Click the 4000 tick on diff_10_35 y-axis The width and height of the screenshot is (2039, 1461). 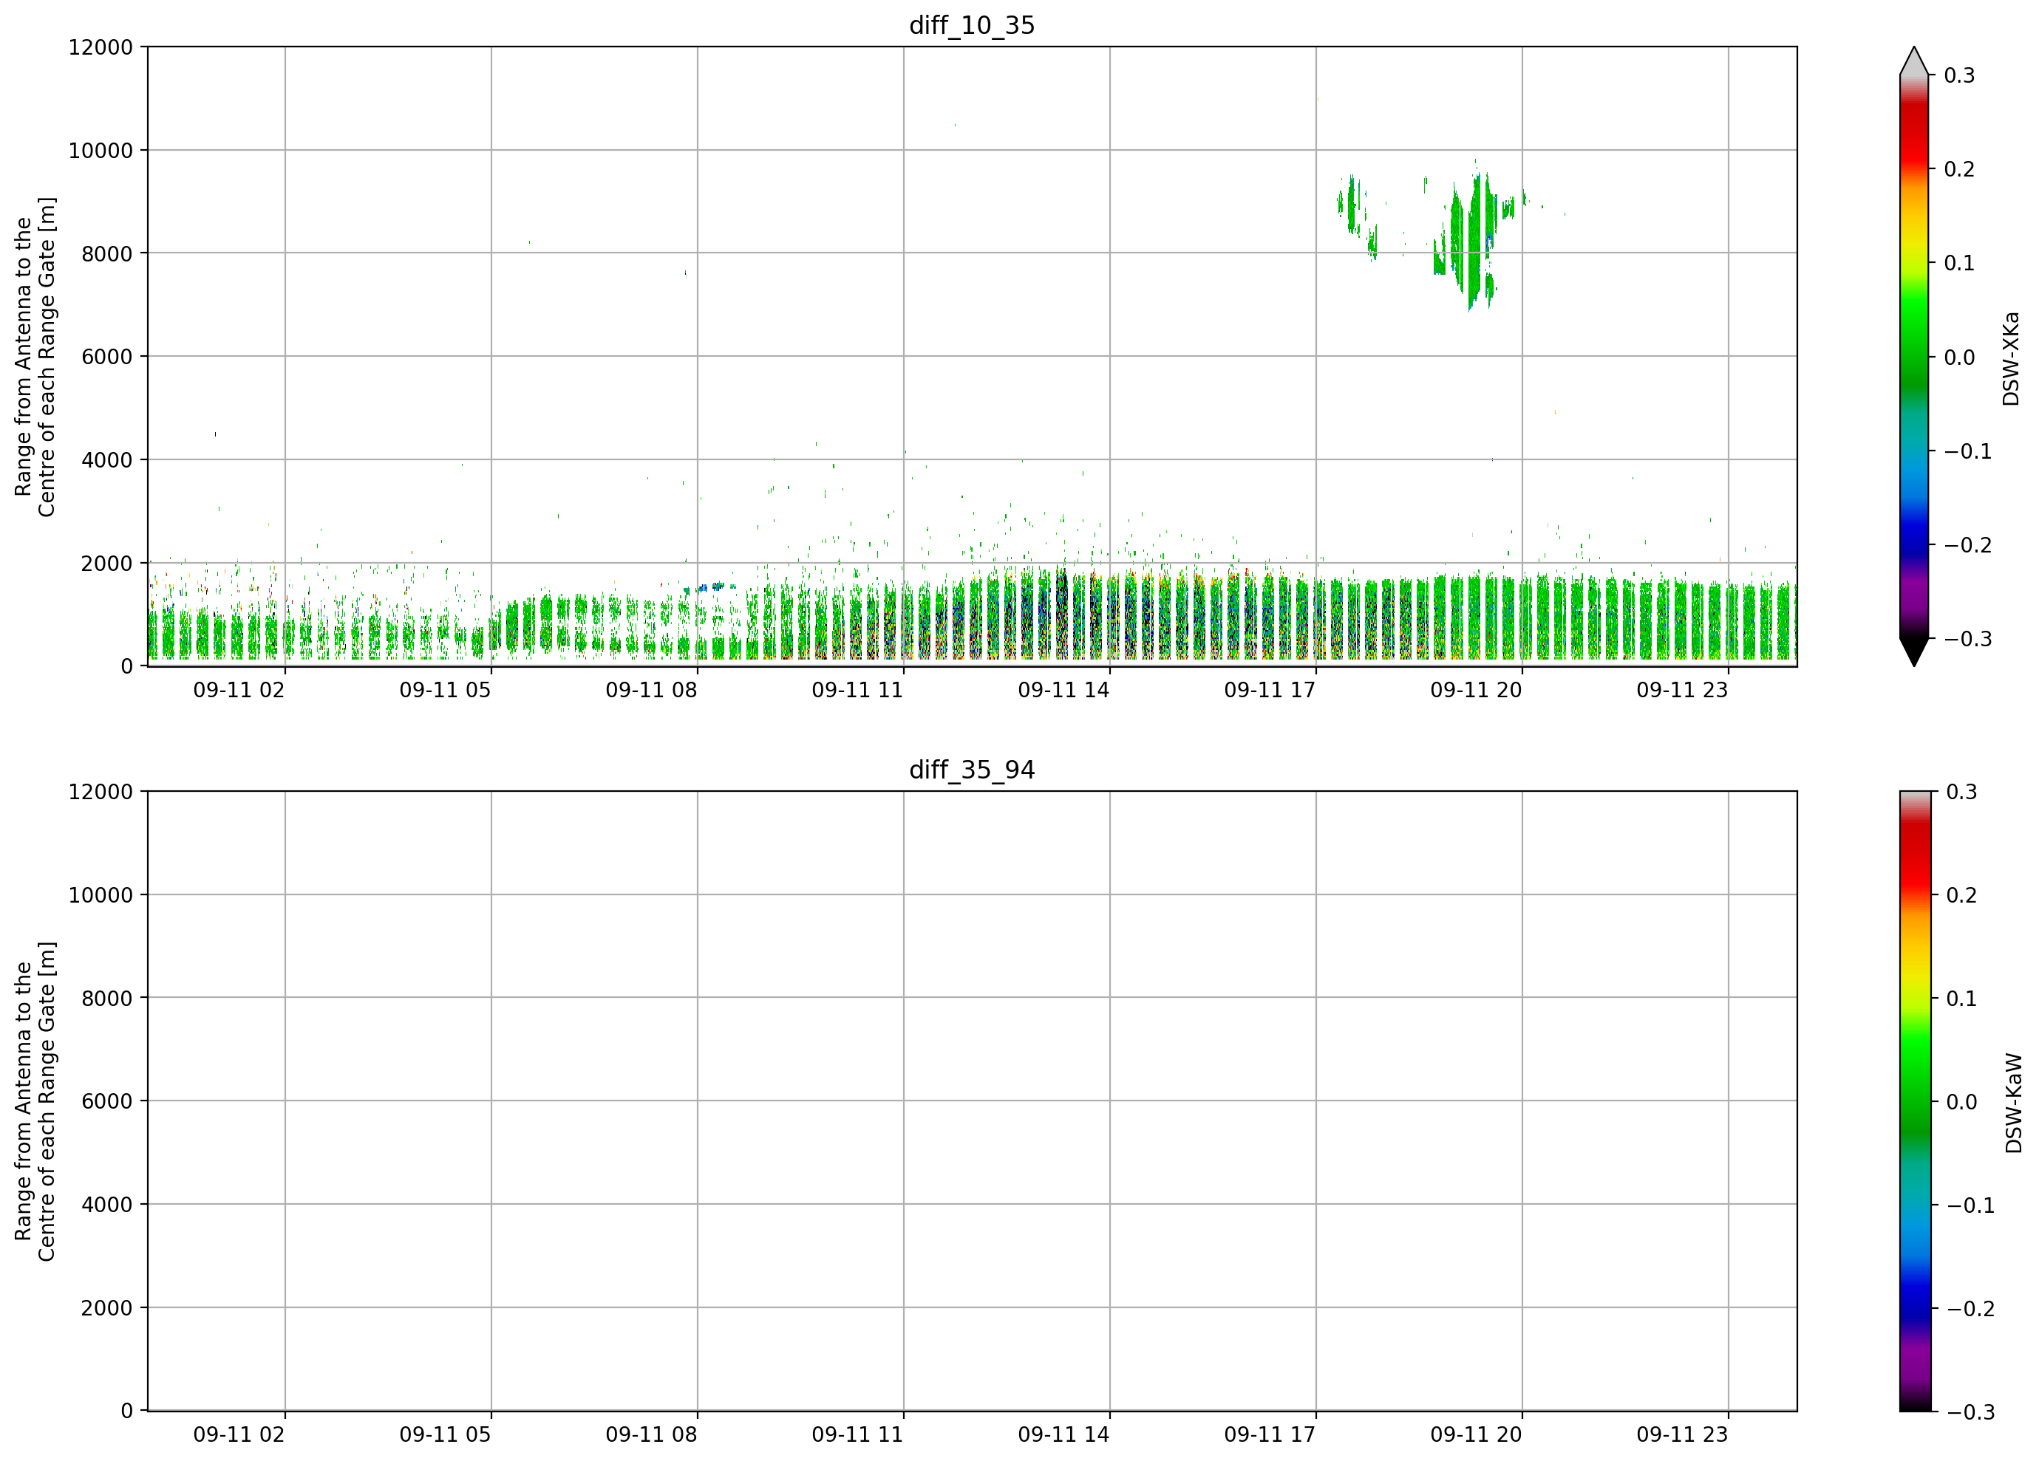(x=107, y=460)
